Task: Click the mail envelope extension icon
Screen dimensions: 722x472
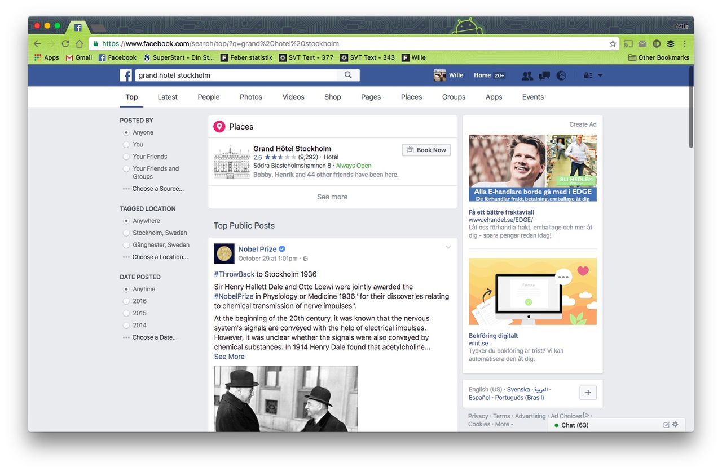Action: (x=642, y=43)
